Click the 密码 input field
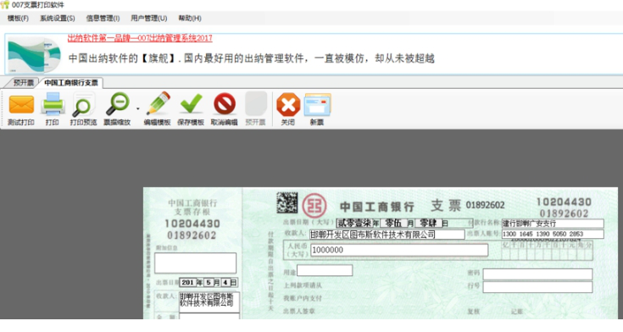623x332 pixels. coord(537,274)
